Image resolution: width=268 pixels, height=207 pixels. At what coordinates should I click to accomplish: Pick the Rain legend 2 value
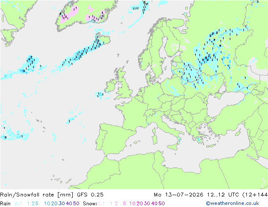coord(33,204)
